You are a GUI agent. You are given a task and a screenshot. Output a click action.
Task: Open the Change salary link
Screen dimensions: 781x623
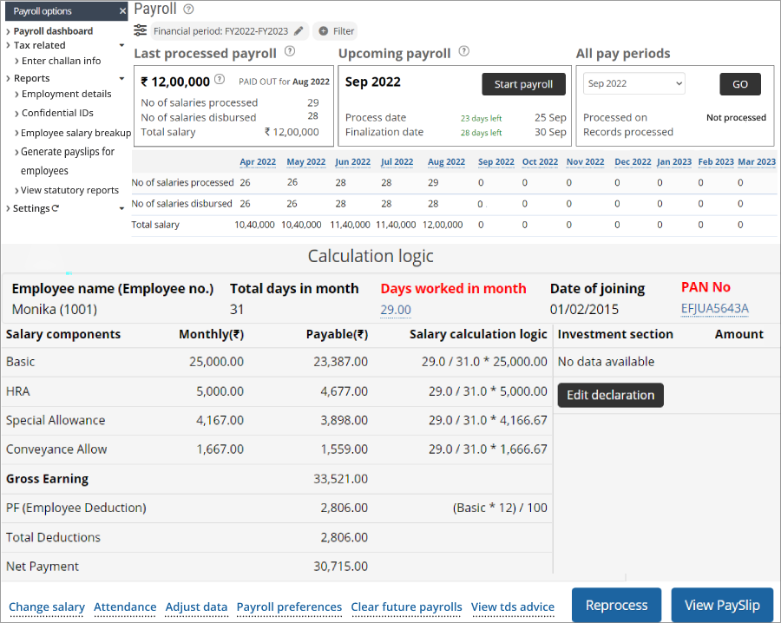[47, 607]
